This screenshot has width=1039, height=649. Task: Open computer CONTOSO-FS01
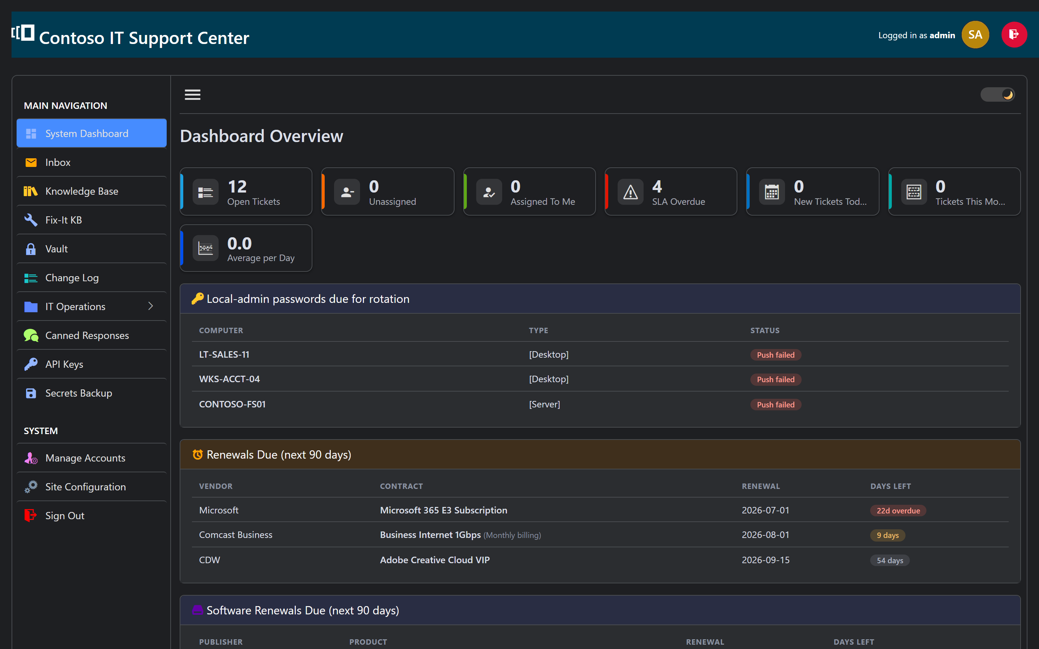point(232,404)
